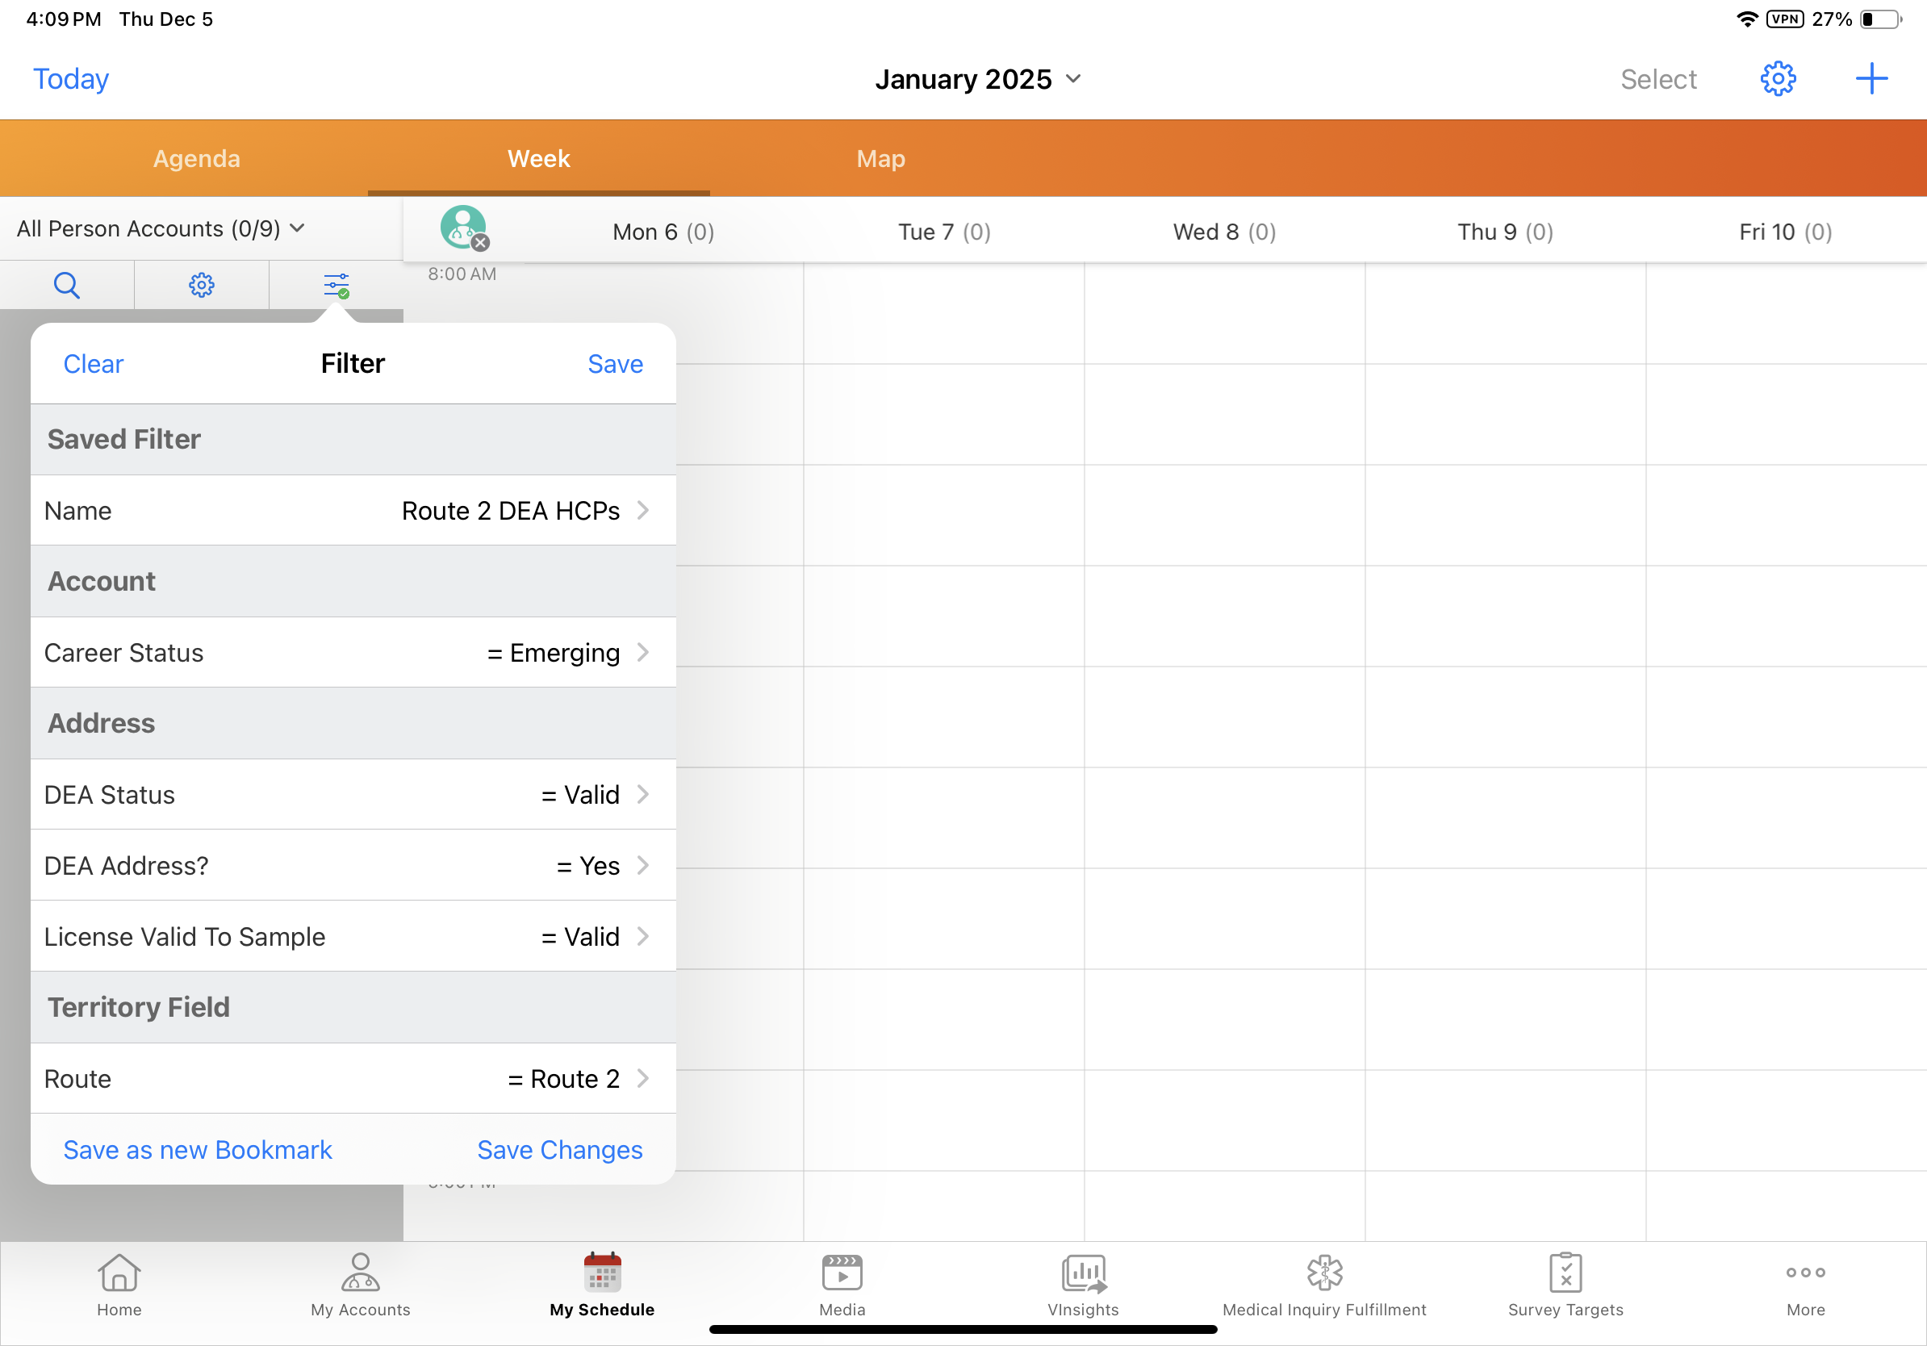Switch to the Map tab
Viewport: 1927px width, 1346px height.
[880, 159]
